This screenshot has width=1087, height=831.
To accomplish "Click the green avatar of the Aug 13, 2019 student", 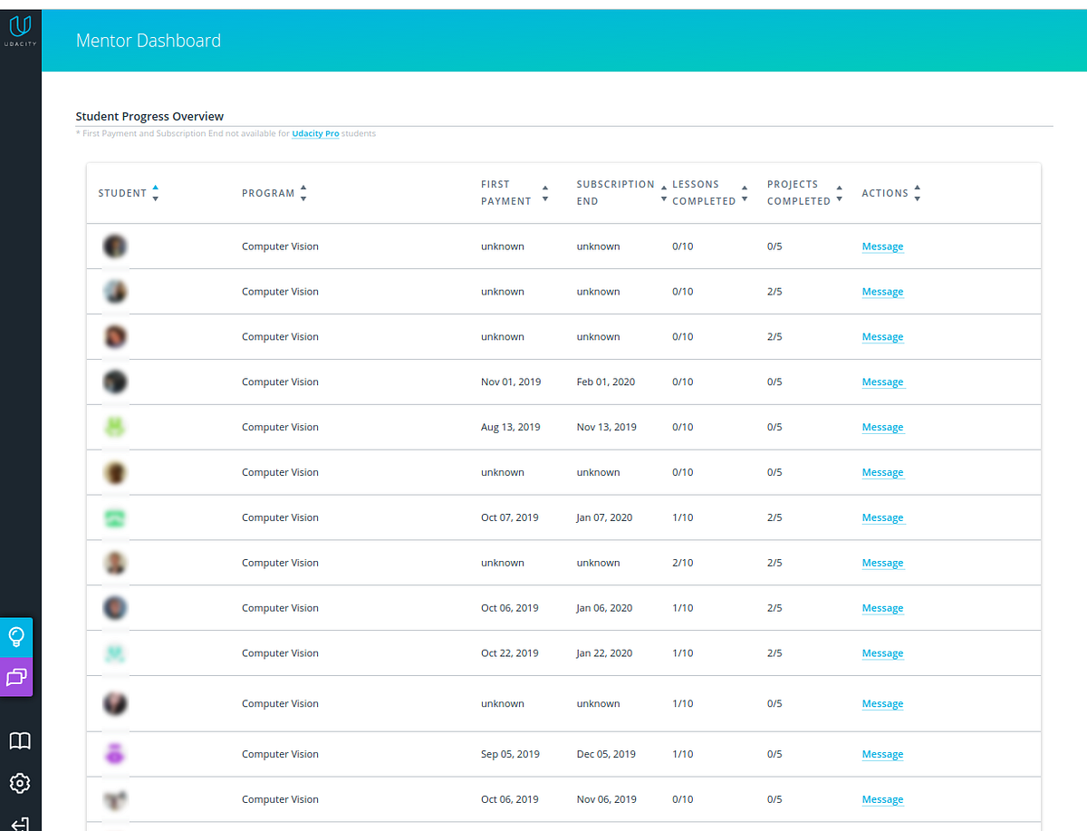I will click(x=115, y=427).
